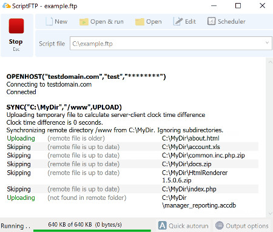
Task: Click the 'Connected' log line
Action: coord(21,92)
